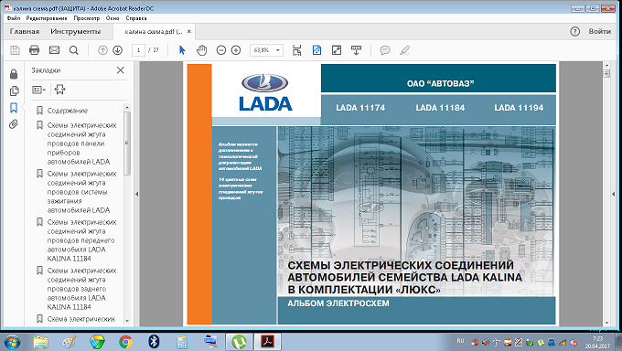This screenshot has height=351, width=622.
Task: Collapse the left navigation pane arrow
Action: tap(137, 194)
